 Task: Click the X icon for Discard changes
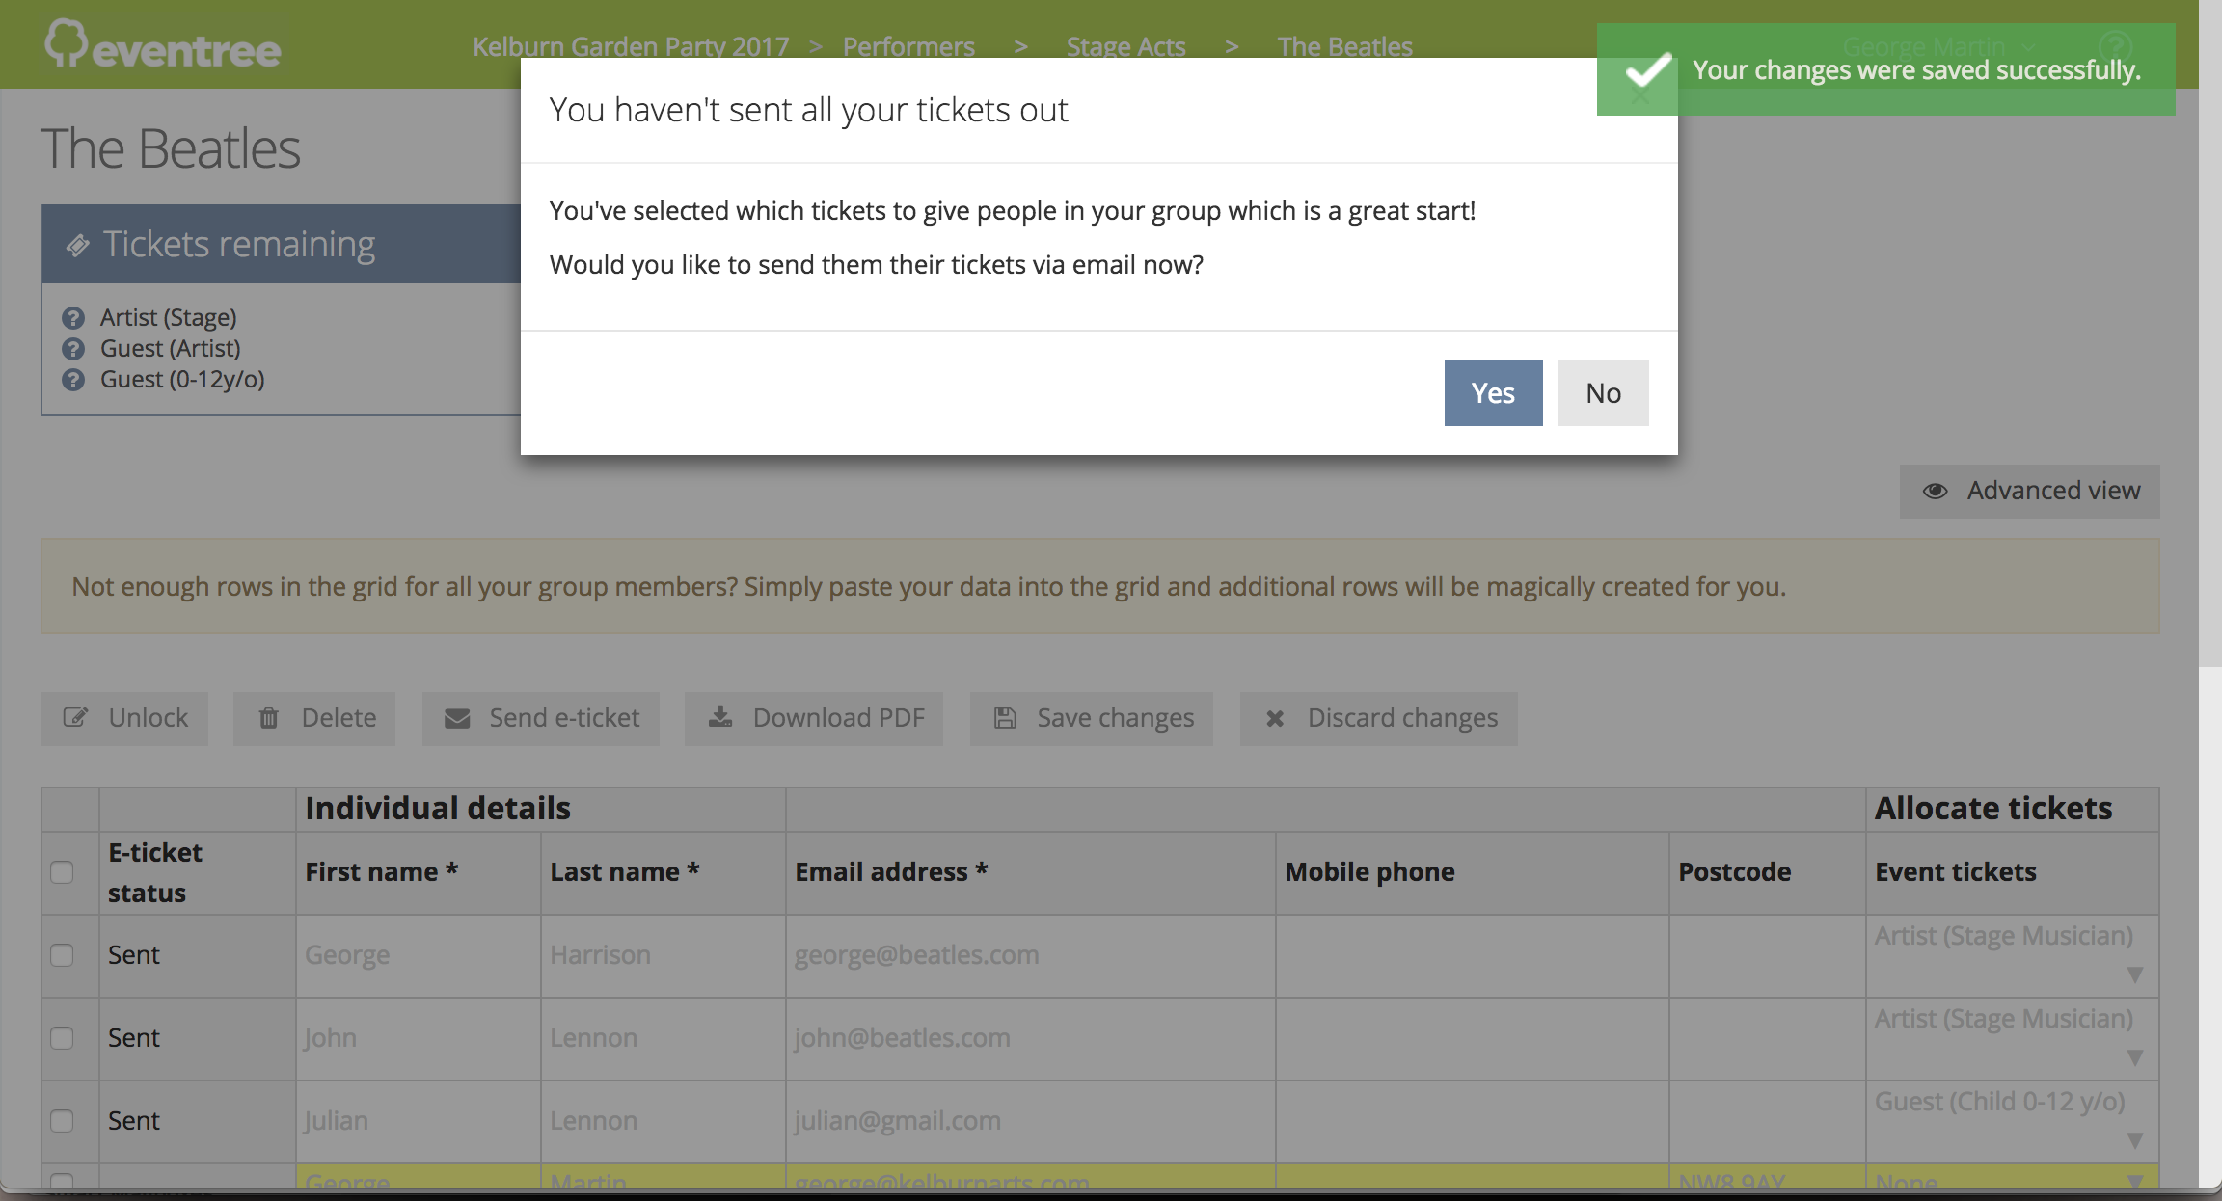(x=1275, y=718)
